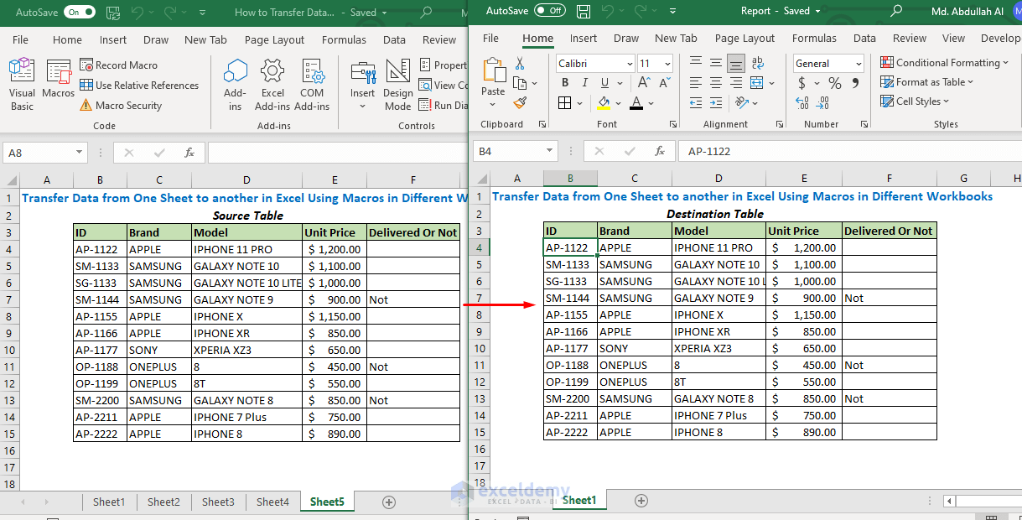The height and width of the screenshot is (520, 1022).
Task: Click the Font Color swatch
Action: click(636, 103)
